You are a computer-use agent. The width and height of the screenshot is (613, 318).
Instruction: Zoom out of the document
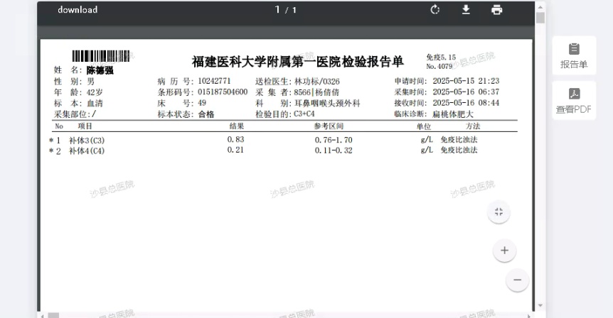pyautogui.click(x=517, y=280)
